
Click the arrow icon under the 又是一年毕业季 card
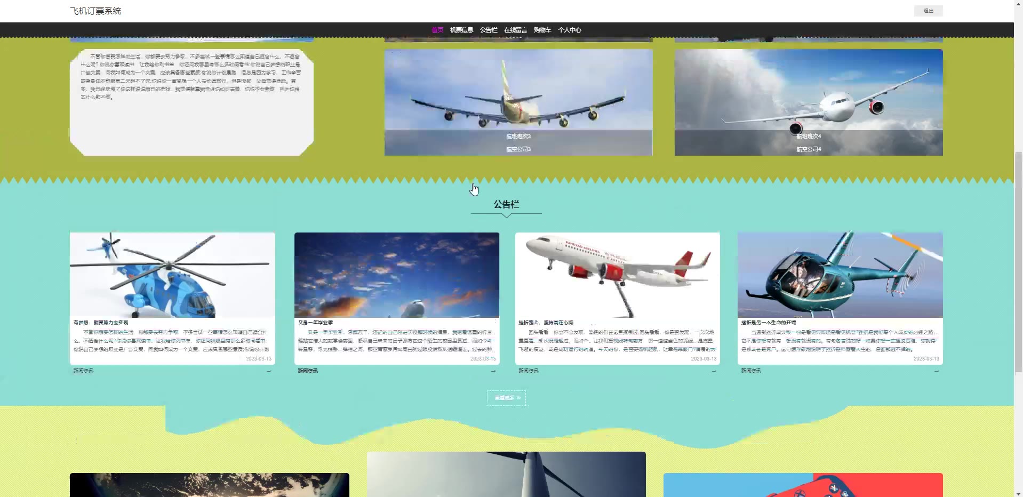coord(493,371)
